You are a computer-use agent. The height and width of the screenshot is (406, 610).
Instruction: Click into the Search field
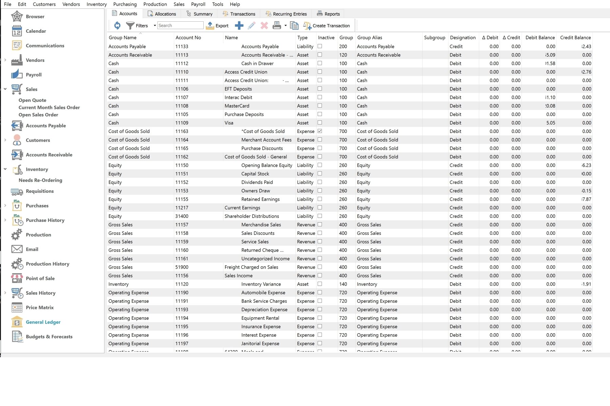click(180, 25)
